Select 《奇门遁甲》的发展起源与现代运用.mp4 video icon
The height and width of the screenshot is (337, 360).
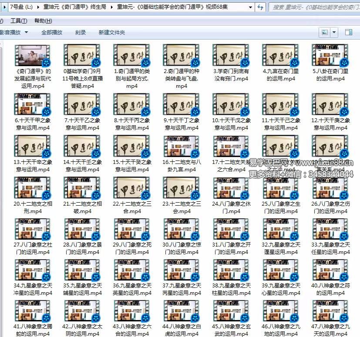click(32, 55)
